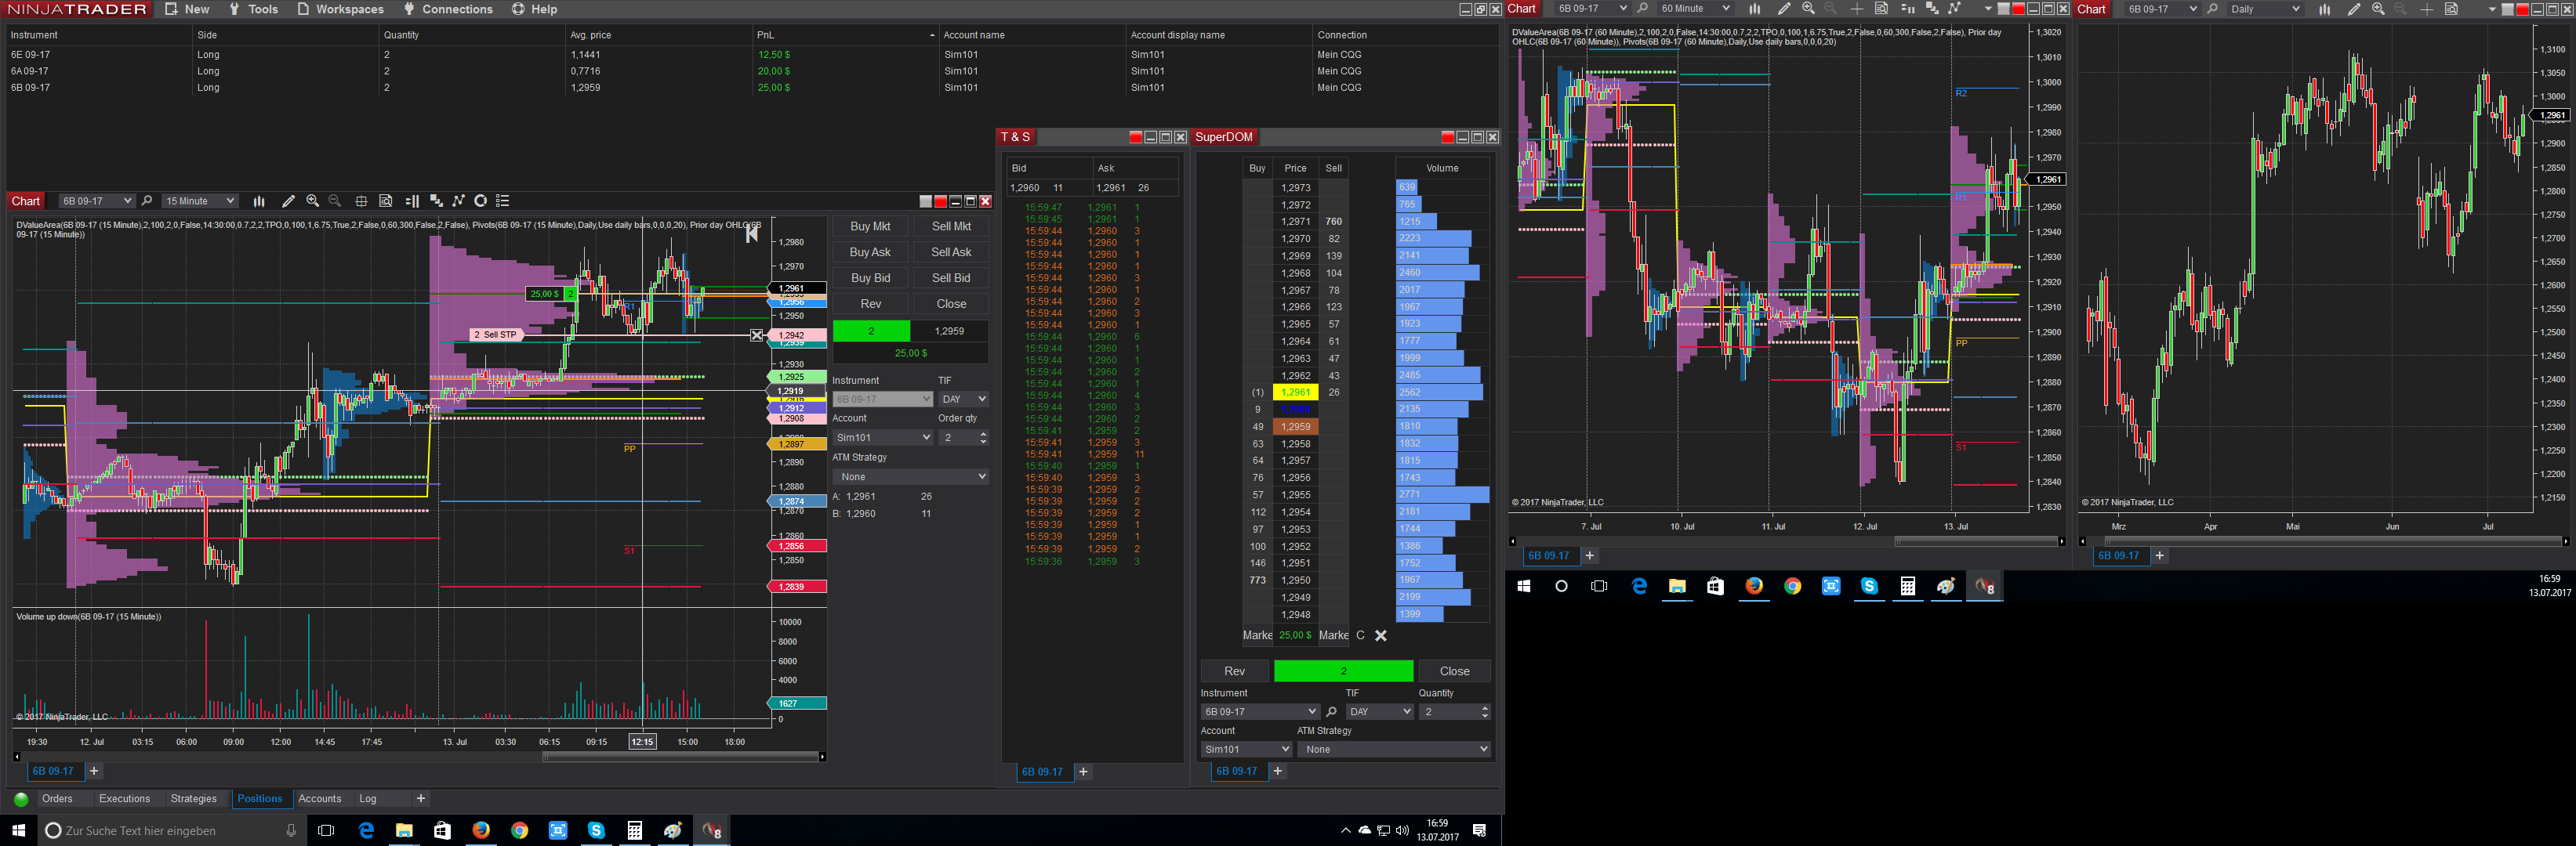Click Buy Ask in Chart Trader

[x=870, y=253]
